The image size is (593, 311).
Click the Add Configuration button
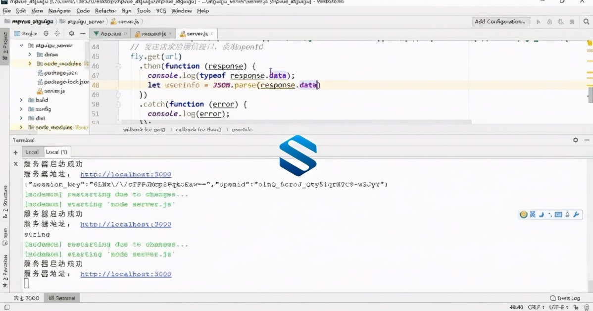[x=500, y=22]
